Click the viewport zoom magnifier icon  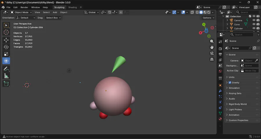212,41
